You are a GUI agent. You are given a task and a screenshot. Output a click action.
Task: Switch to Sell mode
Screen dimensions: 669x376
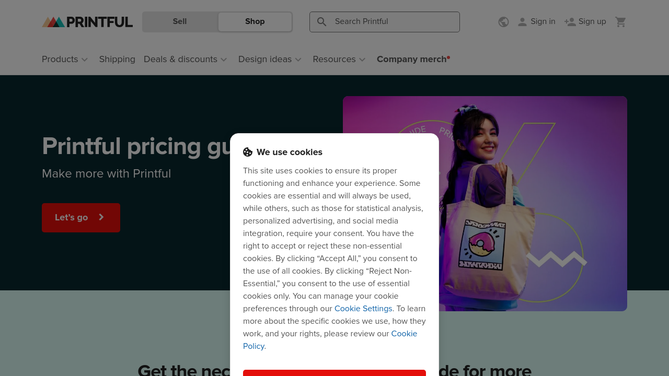click(x=180, y=22)
